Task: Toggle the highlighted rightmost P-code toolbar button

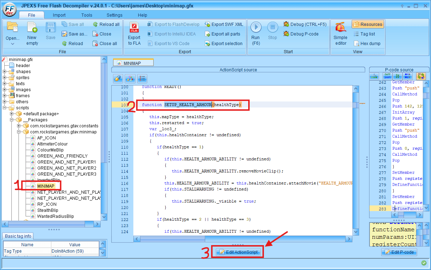Action: [421, 76]
